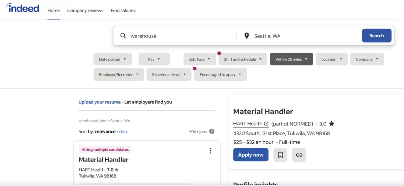Click the Material Handler heading in job details
The width and height of the screenshot is (404, 186).
click(263, 112)
